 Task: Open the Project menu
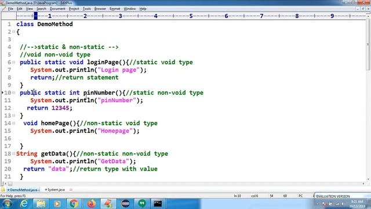click(74, 9)
